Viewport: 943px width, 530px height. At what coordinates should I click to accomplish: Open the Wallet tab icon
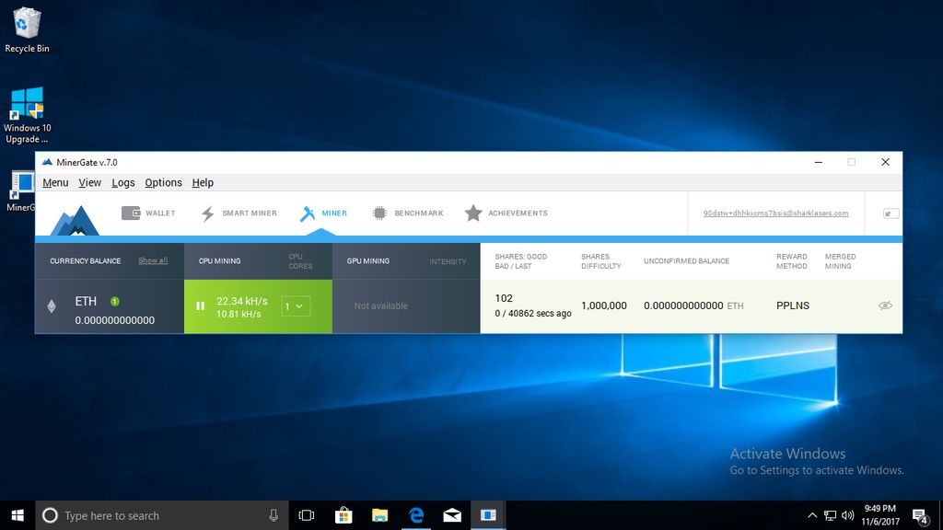tap(130, 213)
